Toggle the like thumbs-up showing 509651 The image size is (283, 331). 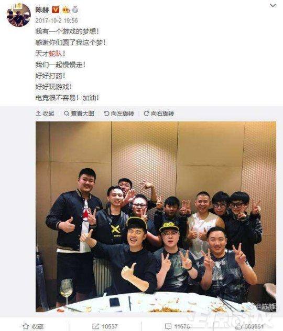239,327
